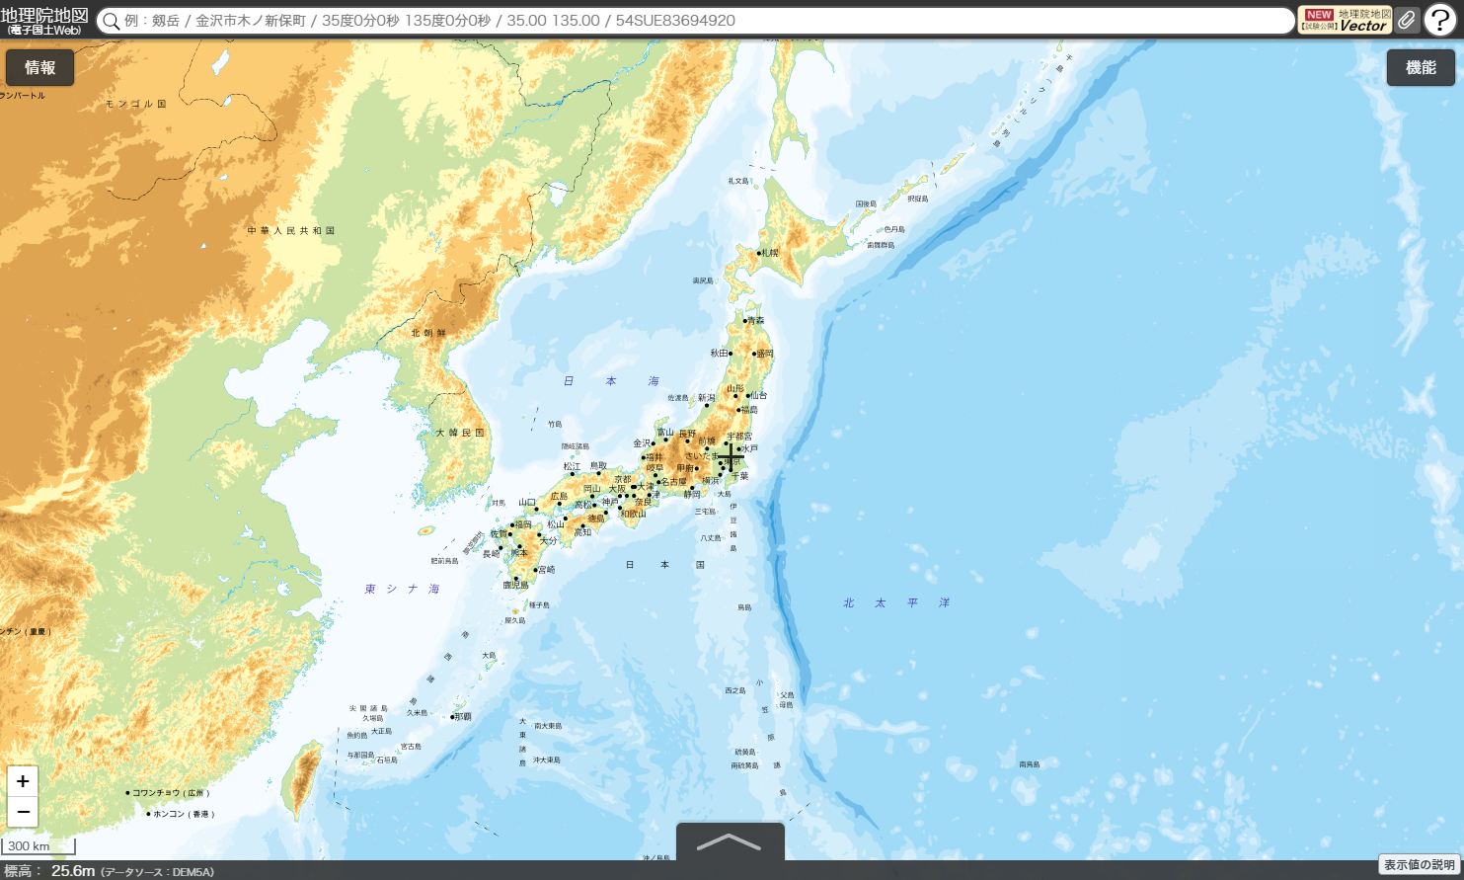The height and width of the screenshot is (880, 1464).
Task: Click the 北太平洋 ocean label
Action: point(895,602)
